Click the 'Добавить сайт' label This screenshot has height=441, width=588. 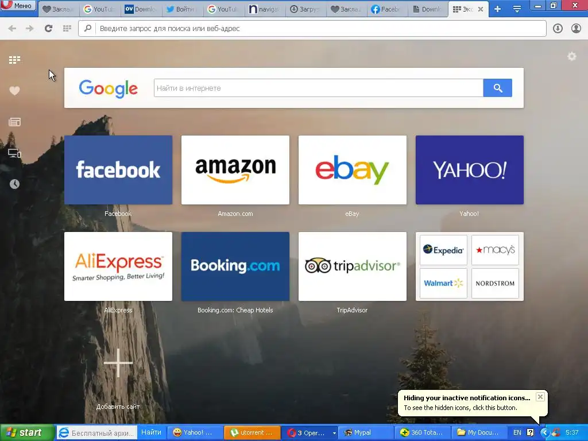tap(118, 407)
